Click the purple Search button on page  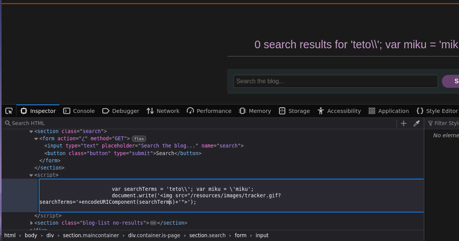pyautogui.click(x=451, y=81)
